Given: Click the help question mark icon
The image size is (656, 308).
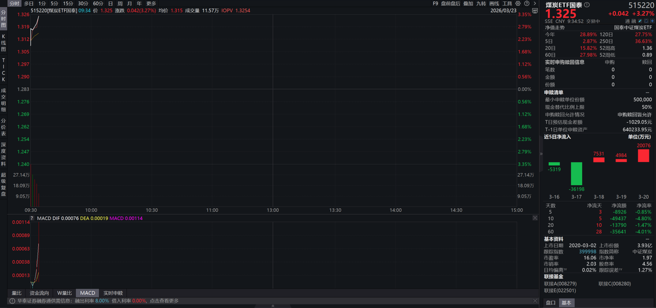Looking at the screenshot, I should pos(528,3).
